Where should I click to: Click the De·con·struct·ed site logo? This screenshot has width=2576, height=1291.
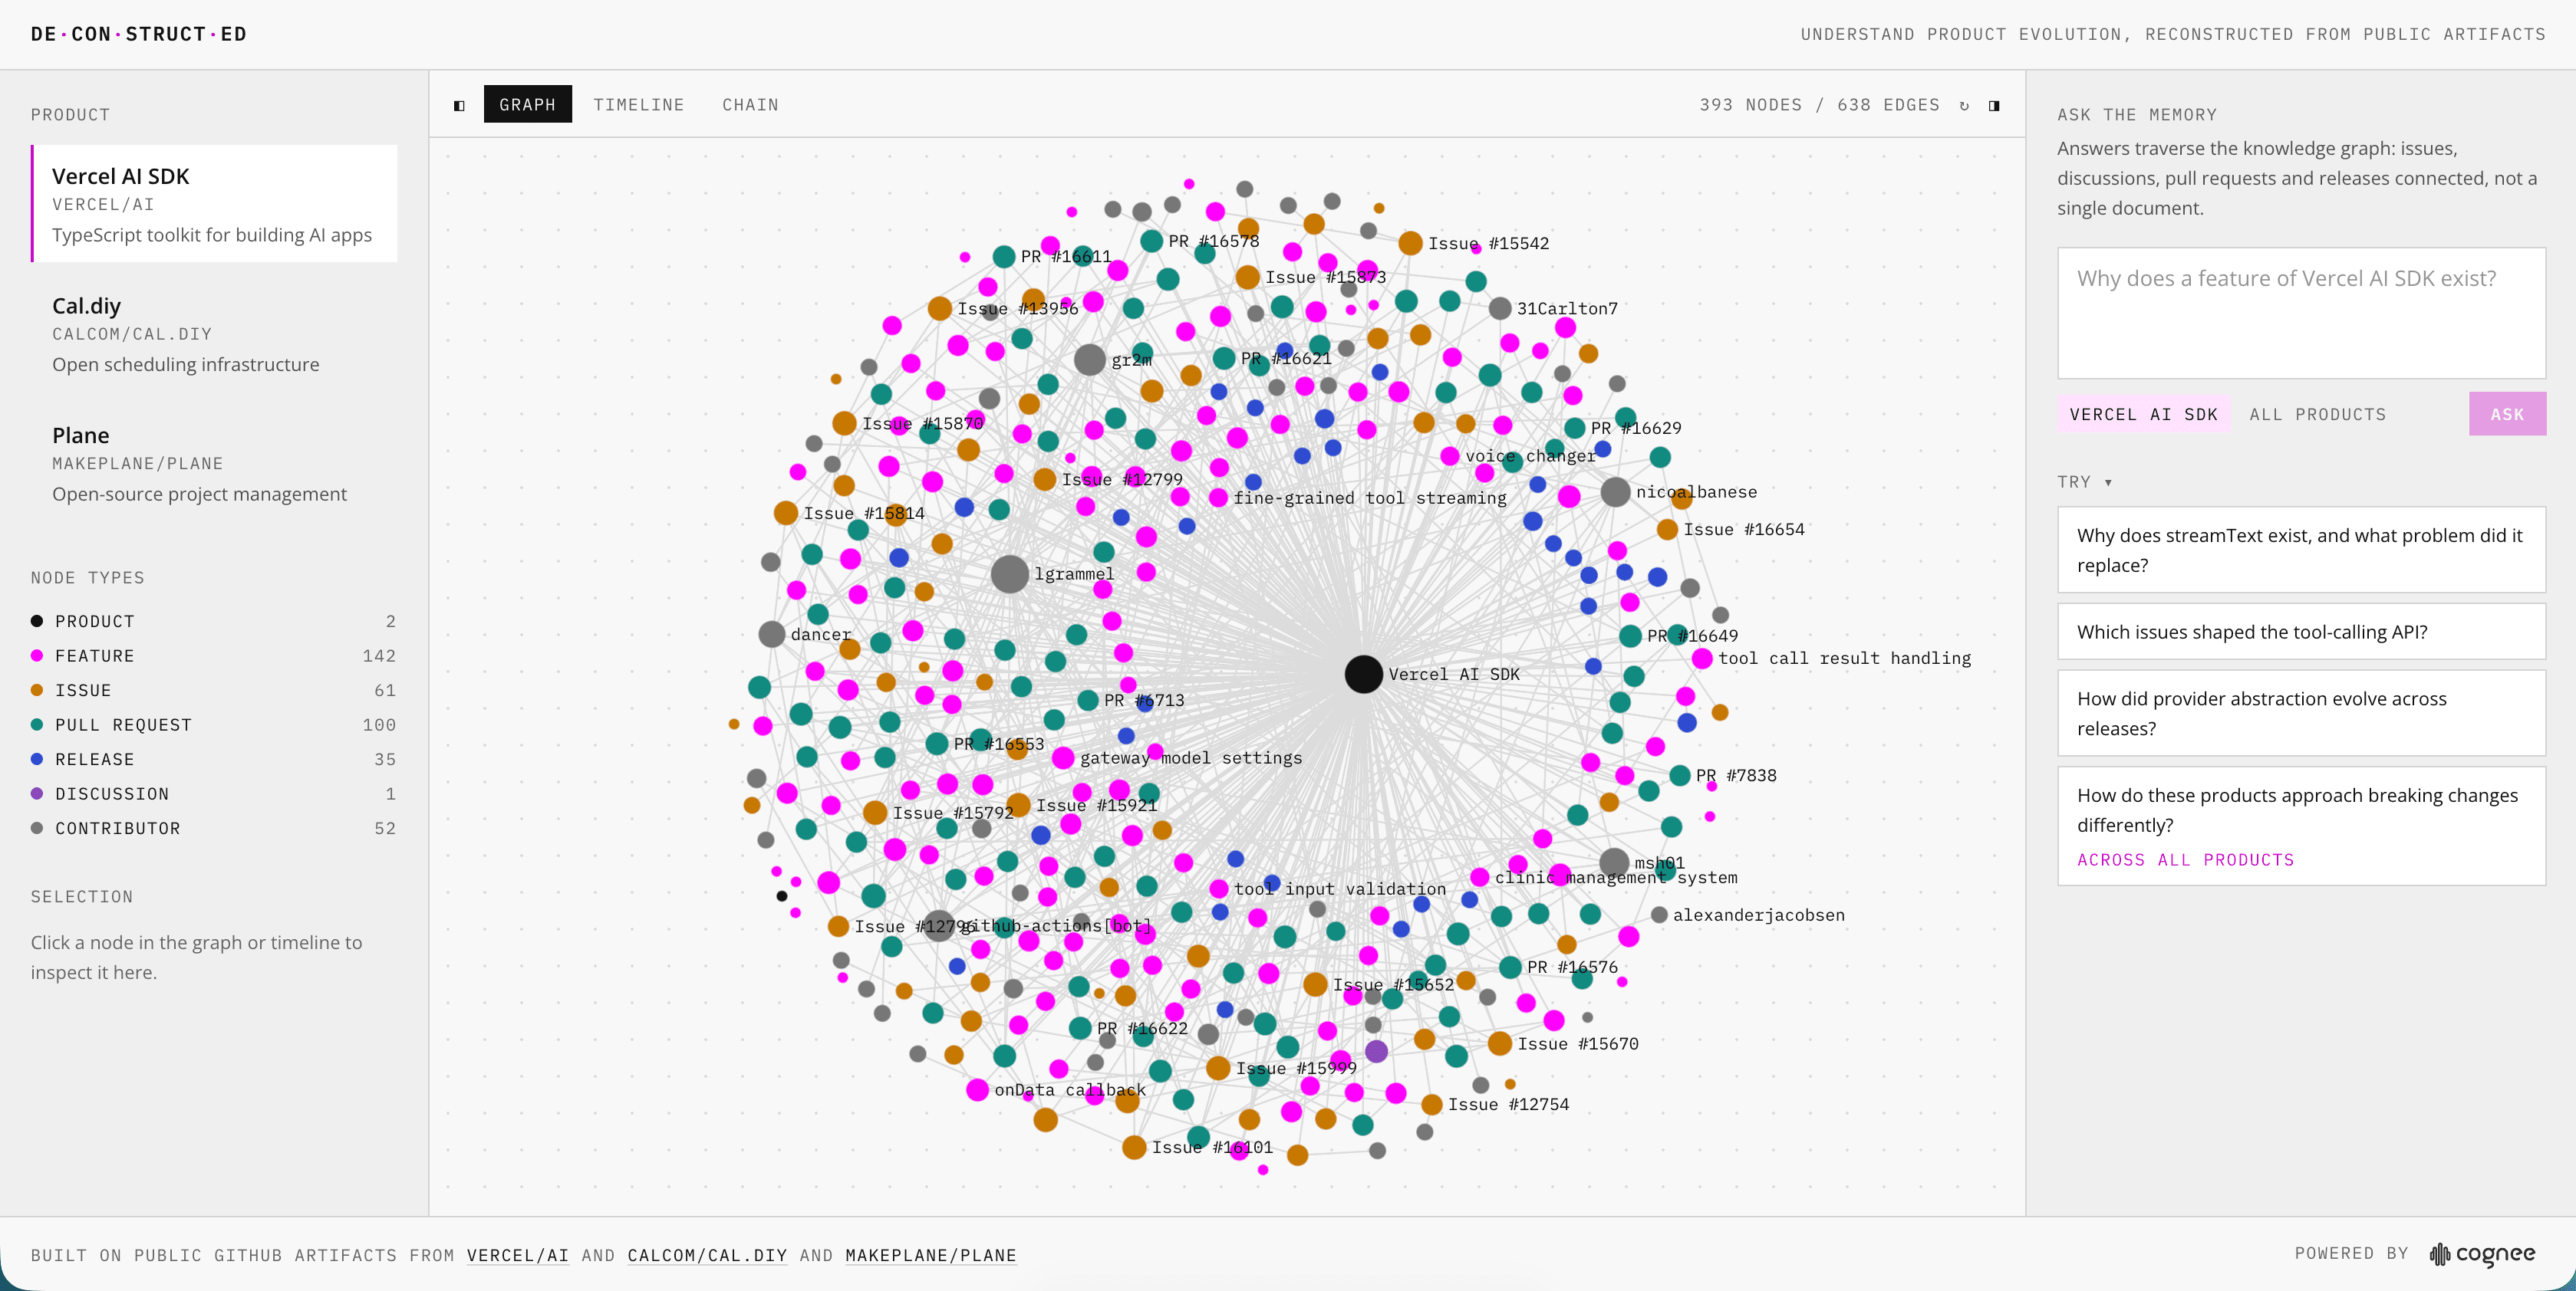click(x=138, y=34)
